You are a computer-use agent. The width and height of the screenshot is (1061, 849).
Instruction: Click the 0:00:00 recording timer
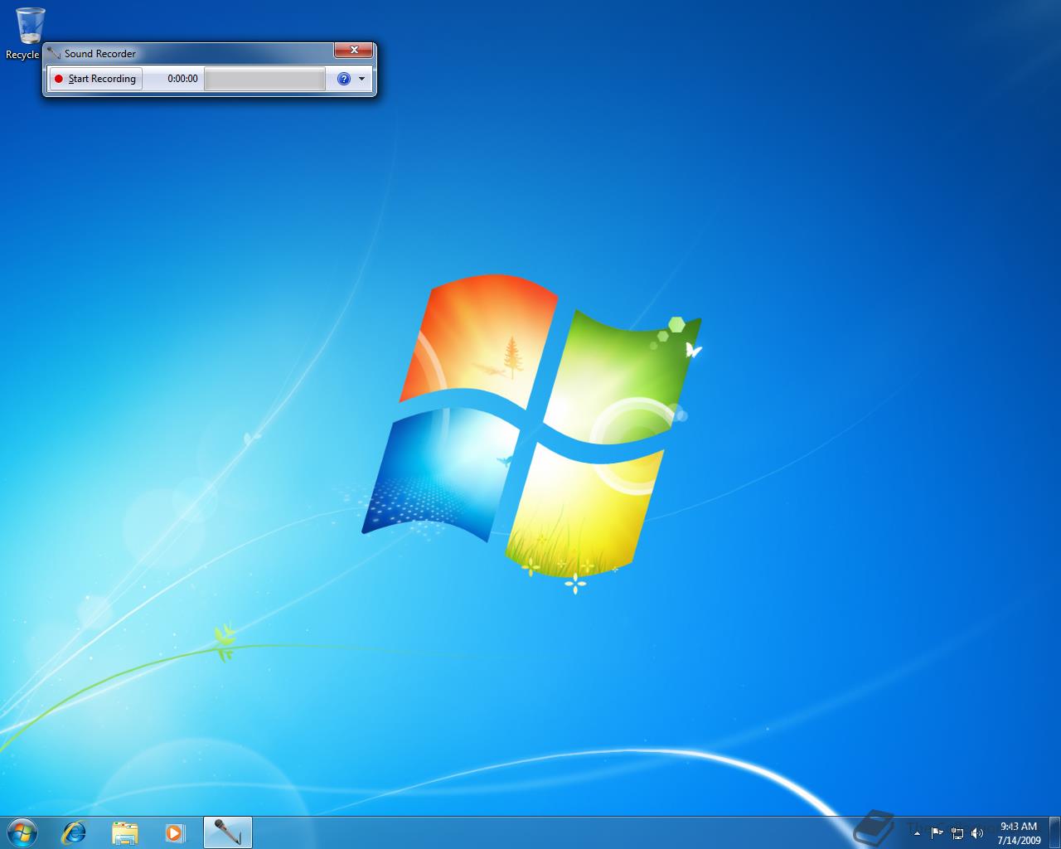(x=182, y=79)
